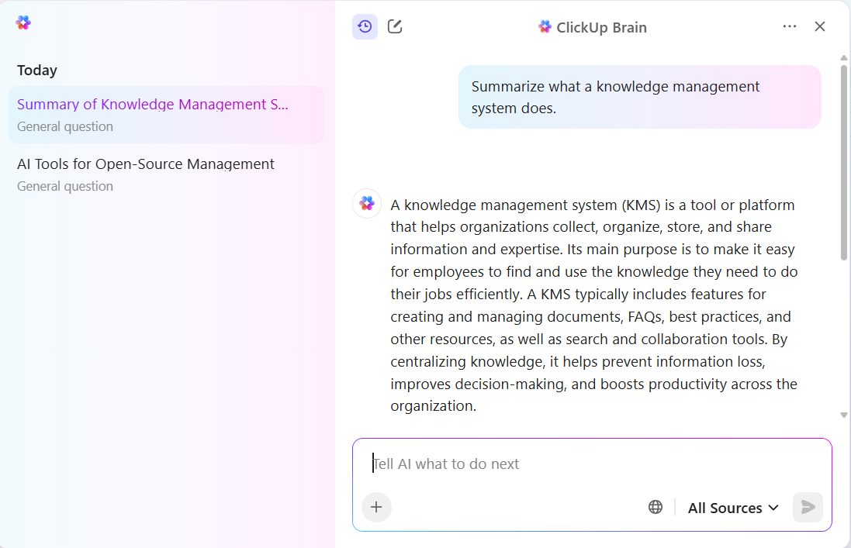The image size is (851, 548).
Task: Open the All Sources dropdown
Action: coord(726,508)
